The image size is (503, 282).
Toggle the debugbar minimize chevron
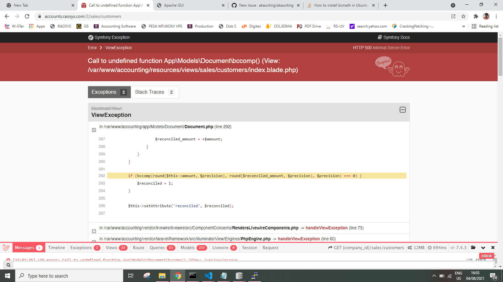(483, 248)
